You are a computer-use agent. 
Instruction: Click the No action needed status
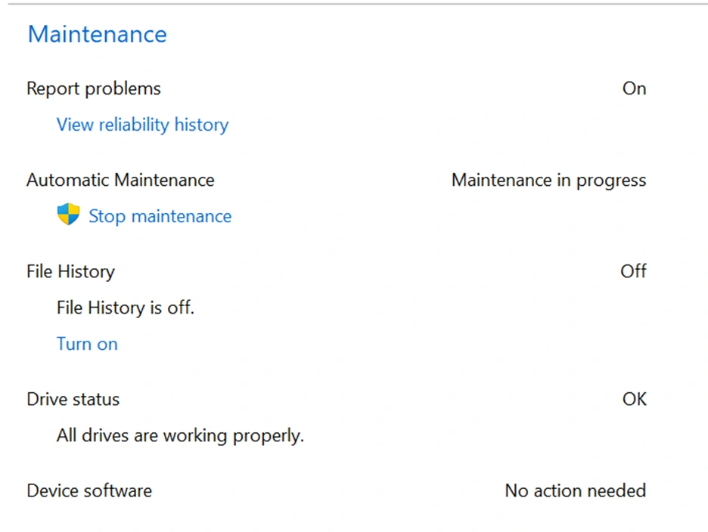tap(575, 490)
